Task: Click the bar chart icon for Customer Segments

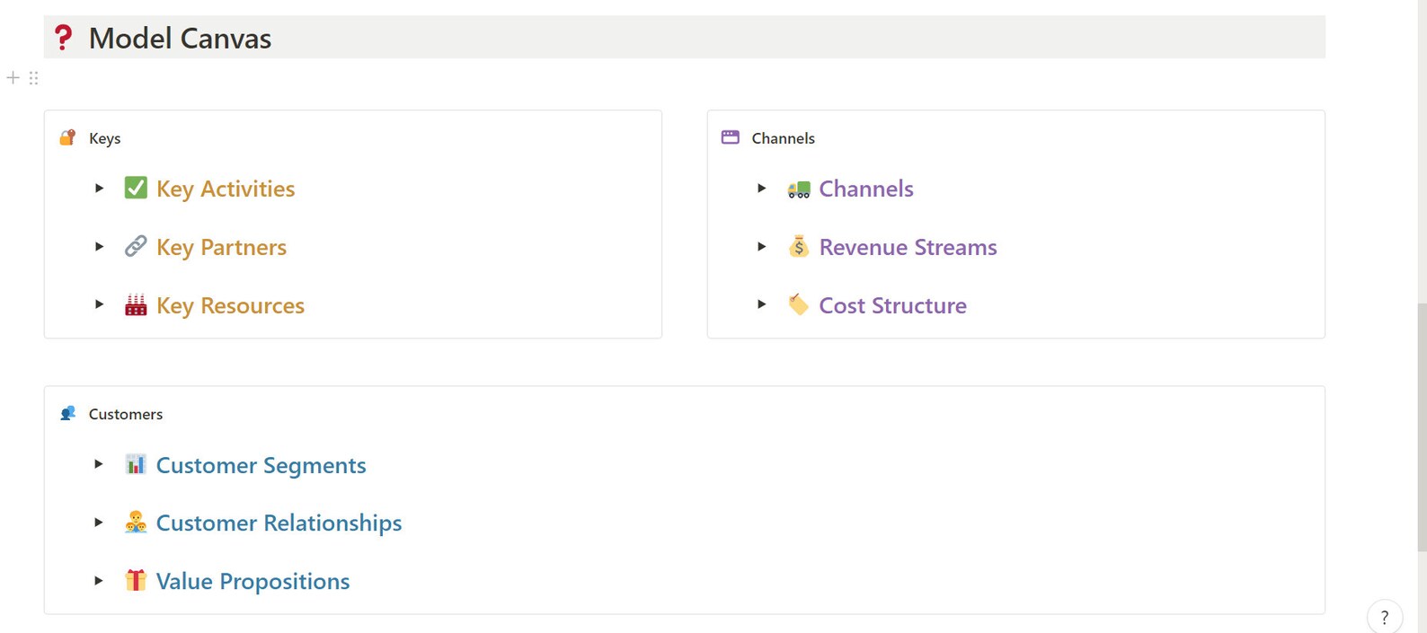Action: pos(136,464)
